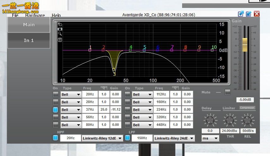Click the Gain fader handle
This screenshot has width=270, height=156.
(x=245, y=45)
